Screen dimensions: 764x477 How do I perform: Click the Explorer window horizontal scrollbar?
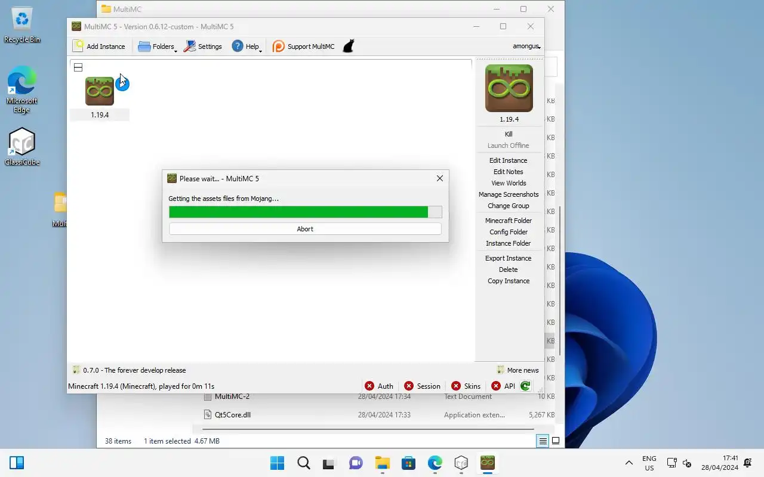click(x=368, y=429)
